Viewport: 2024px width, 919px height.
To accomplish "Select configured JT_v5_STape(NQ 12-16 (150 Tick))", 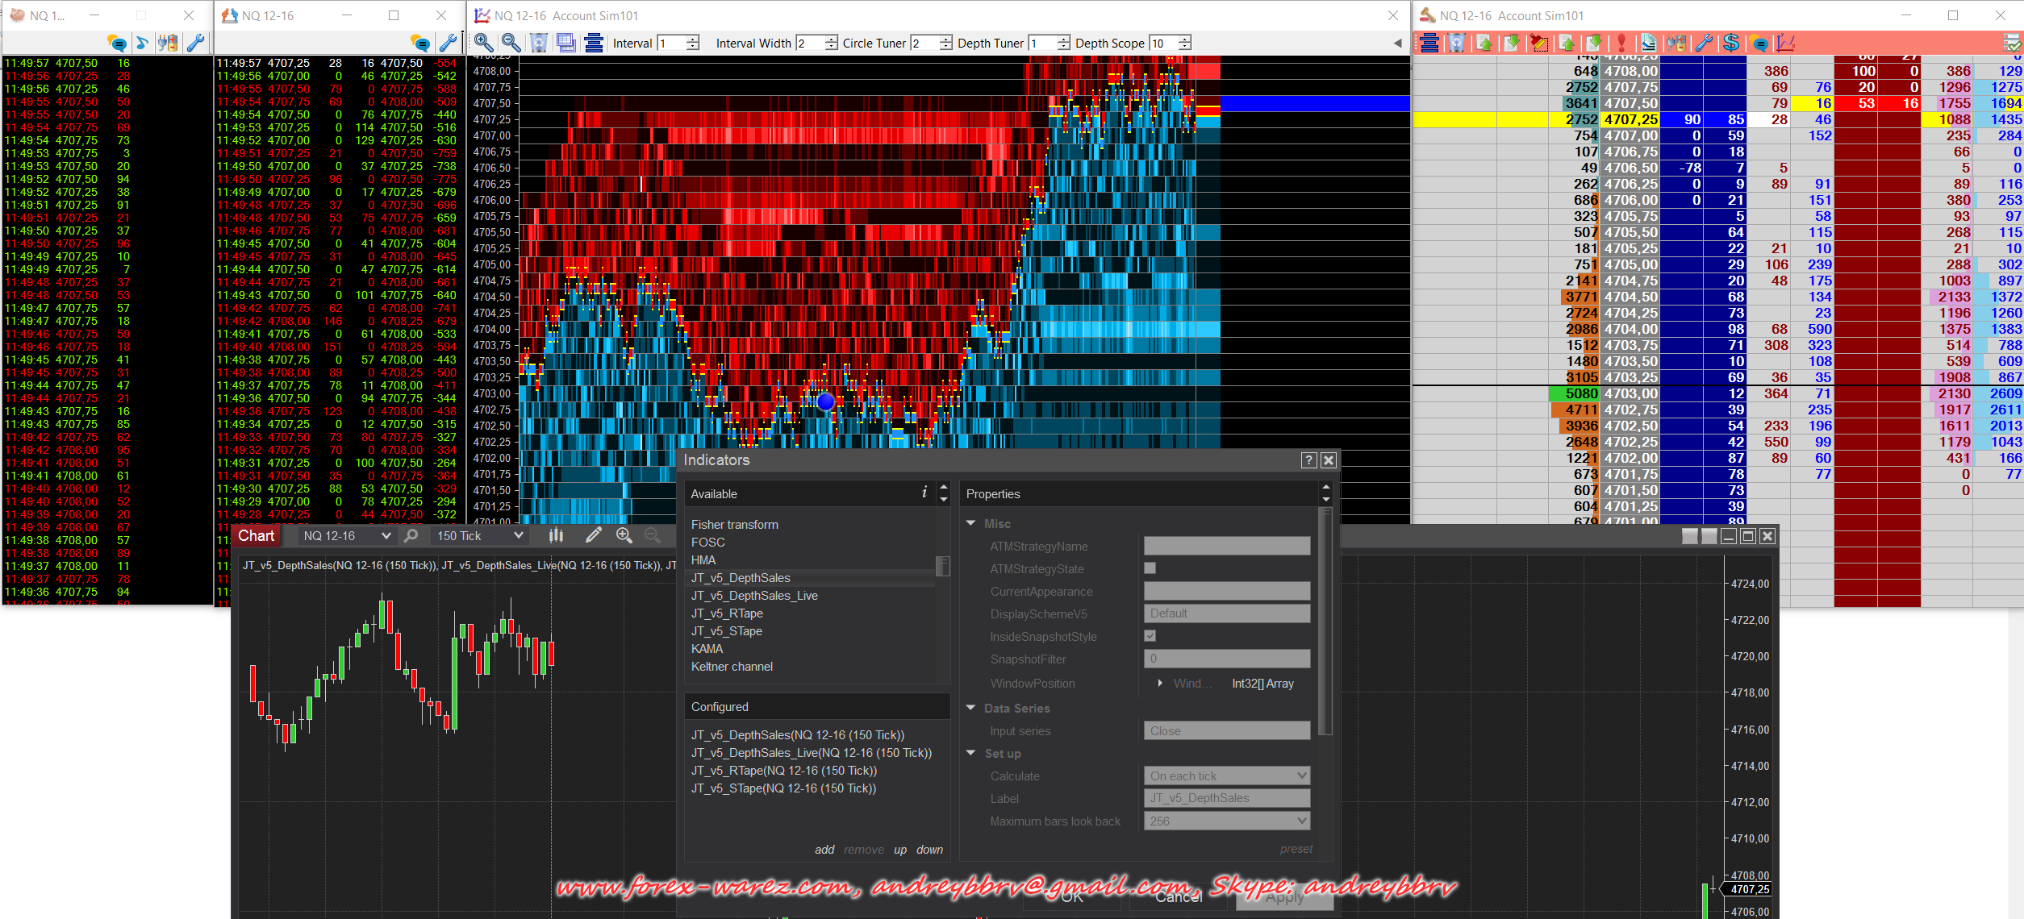I will (783, 788).
